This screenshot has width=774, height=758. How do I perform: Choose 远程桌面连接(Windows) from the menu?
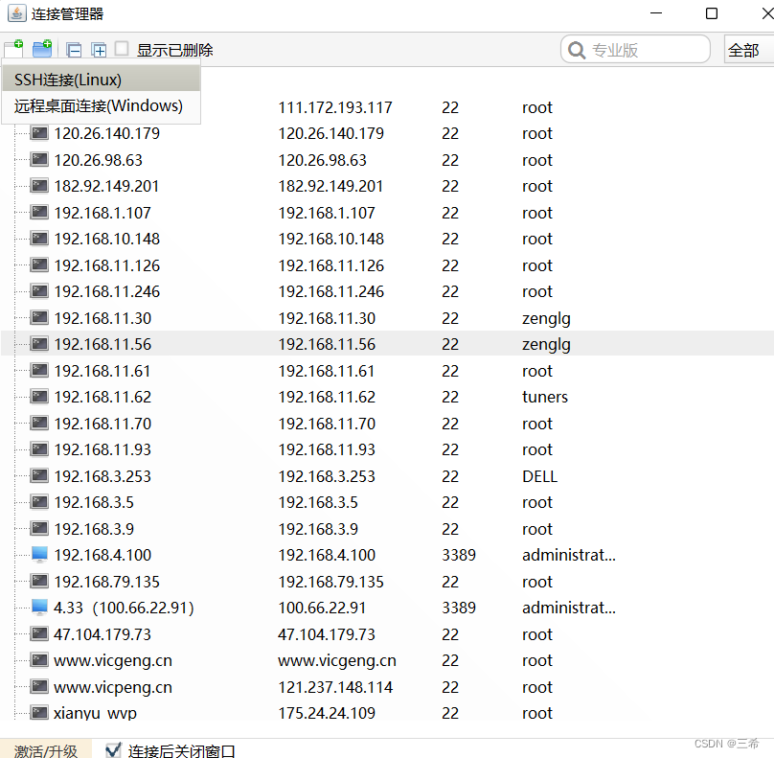[x=100, y=107]
